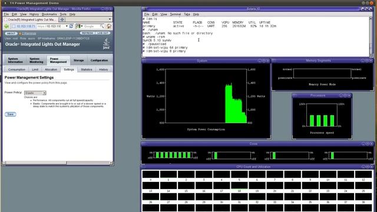The width and height of the screenshot is (377, 212).
Task: Open Firefox File menu
Action: tap(6, 14)
